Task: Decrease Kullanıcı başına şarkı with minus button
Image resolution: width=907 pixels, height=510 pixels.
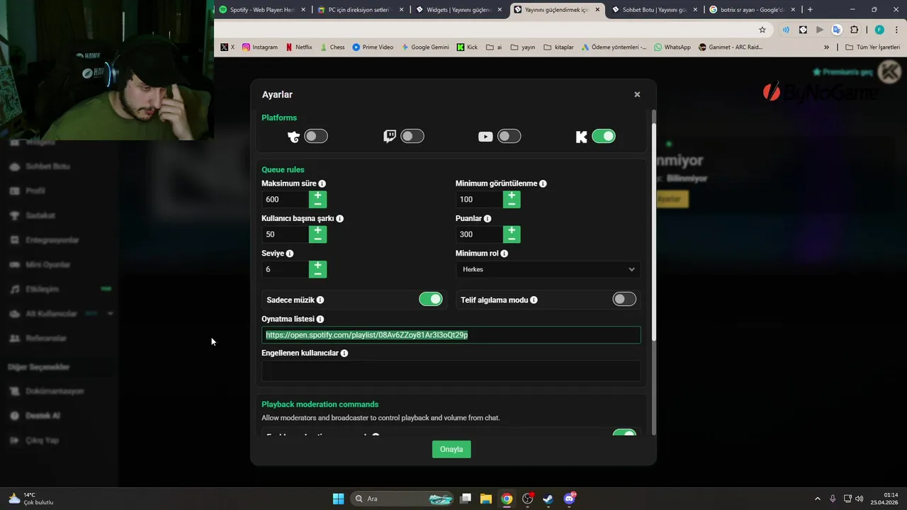Action: 317,239
